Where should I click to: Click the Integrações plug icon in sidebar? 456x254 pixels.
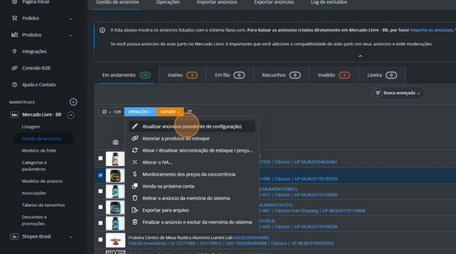tap(14, 52)
